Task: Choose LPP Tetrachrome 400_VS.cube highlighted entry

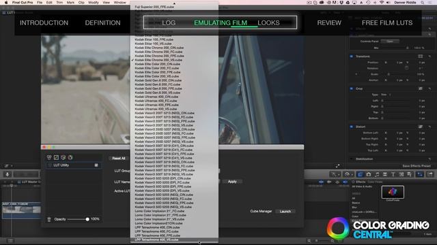Action: [174, 240]
